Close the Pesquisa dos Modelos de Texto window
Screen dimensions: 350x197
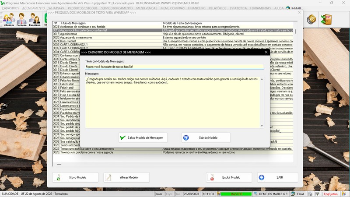coord(299,13)
